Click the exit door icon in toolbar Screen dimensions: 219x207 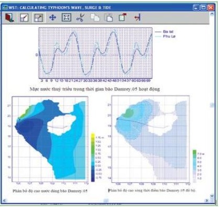[9, 17]
